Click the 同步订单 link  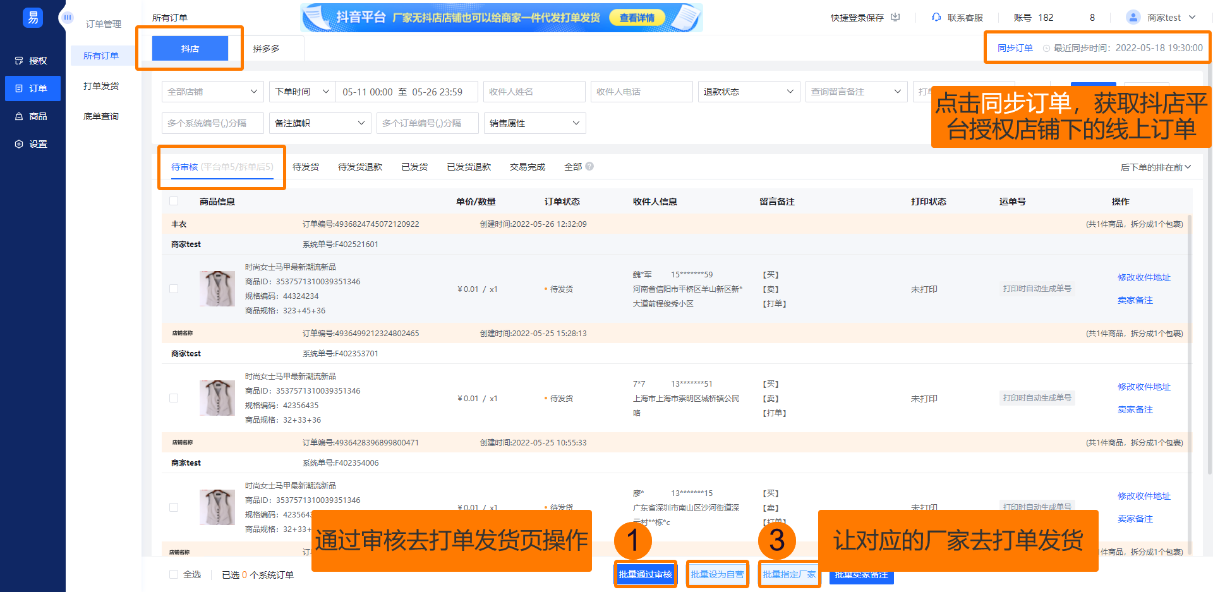click(x=1015, y=48)
